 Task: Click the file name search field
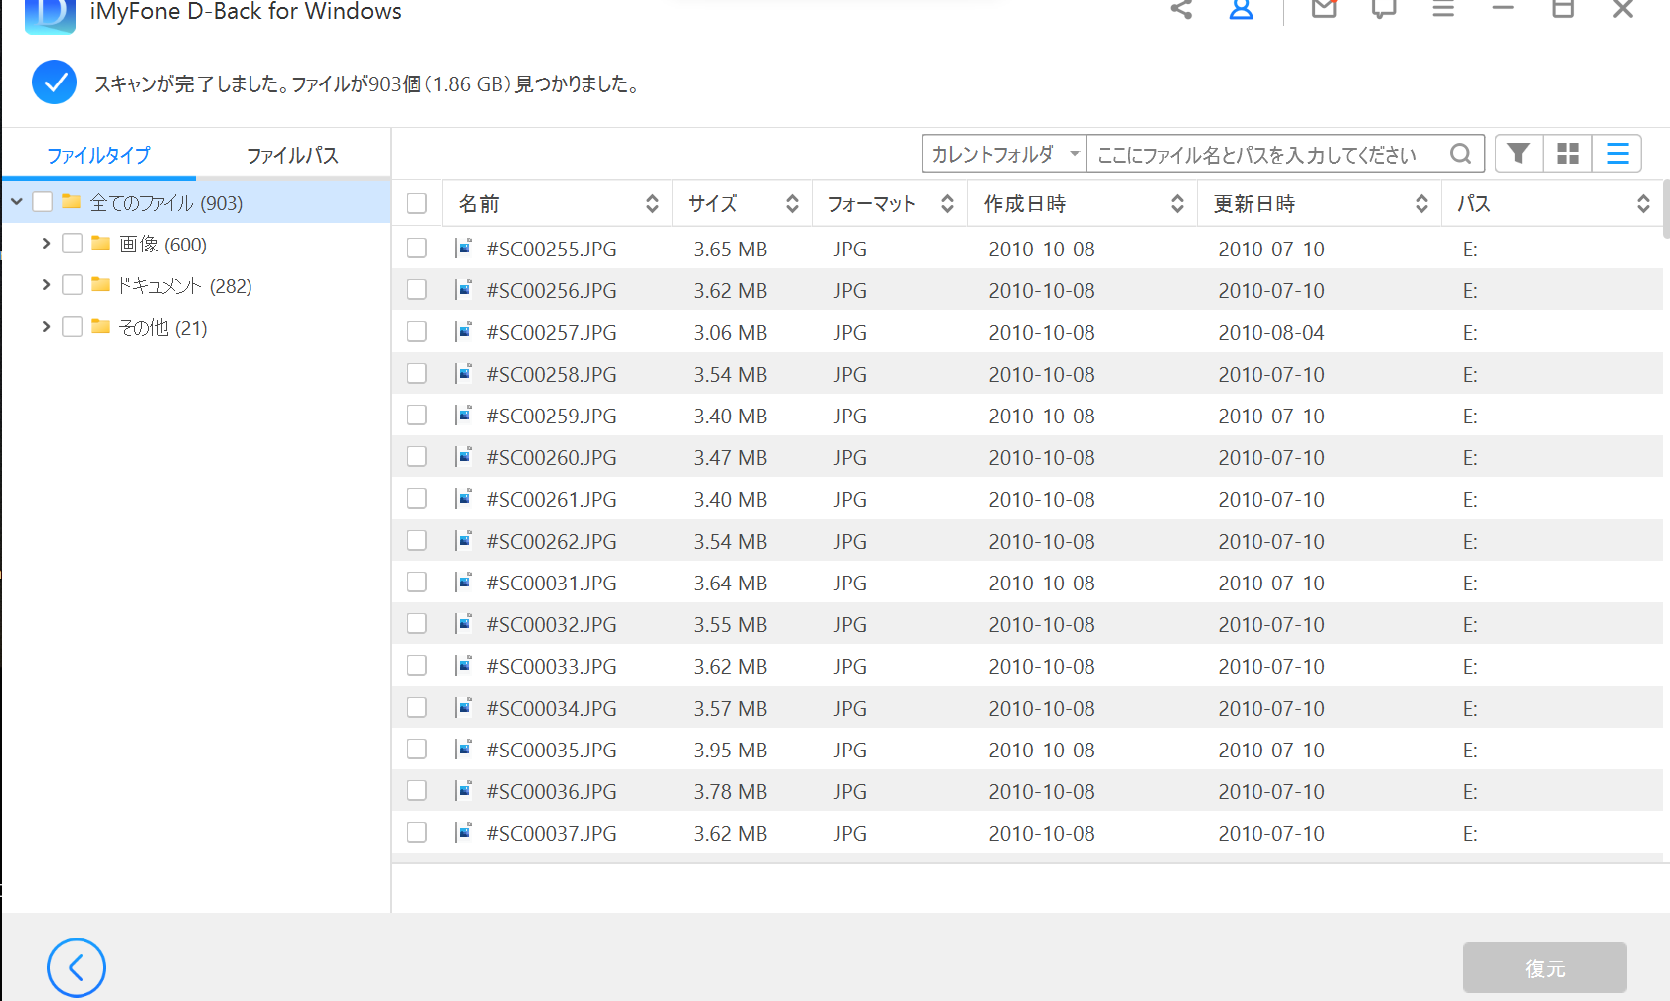[1262, 154]
